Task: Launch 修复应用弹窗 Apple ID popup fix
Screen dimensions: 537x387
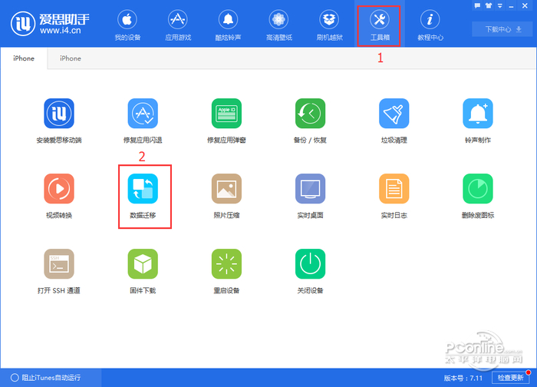Action: pyautogui.click(x=226, y=121)
